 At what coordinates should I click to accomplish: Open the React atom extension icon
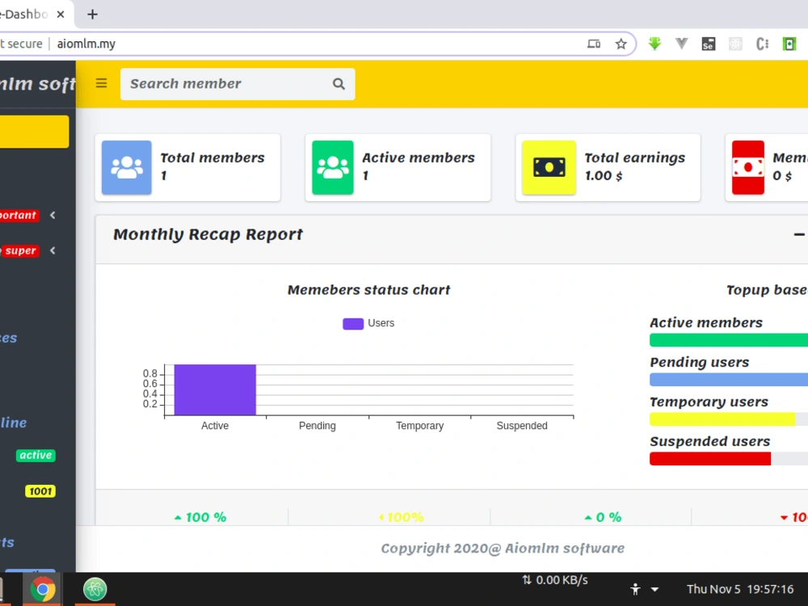(x=735, y=44)
